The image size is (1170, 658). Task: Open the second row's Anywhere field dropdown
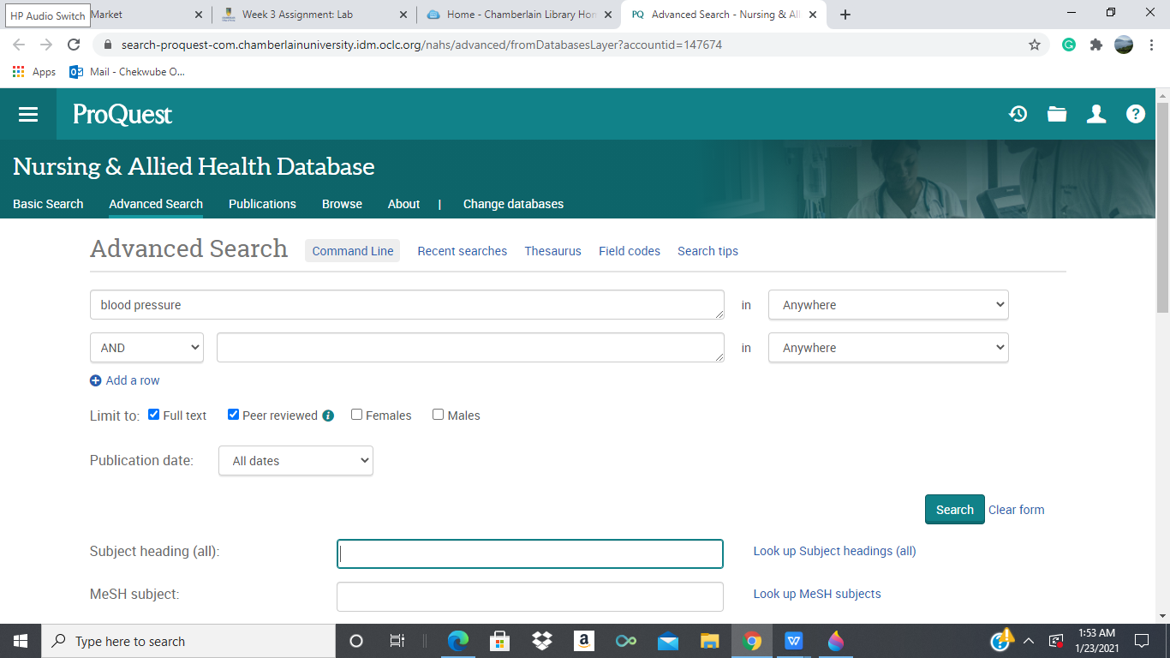[888, 348]
